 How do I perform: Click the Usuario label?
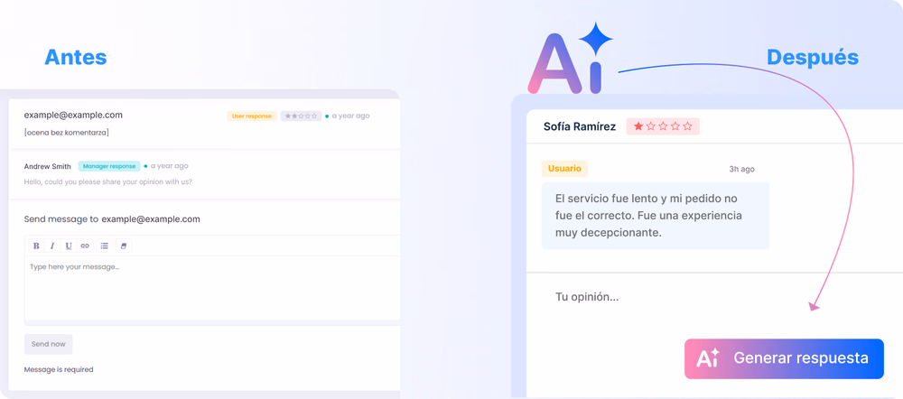pyautogui.click(x=564, y=169)
